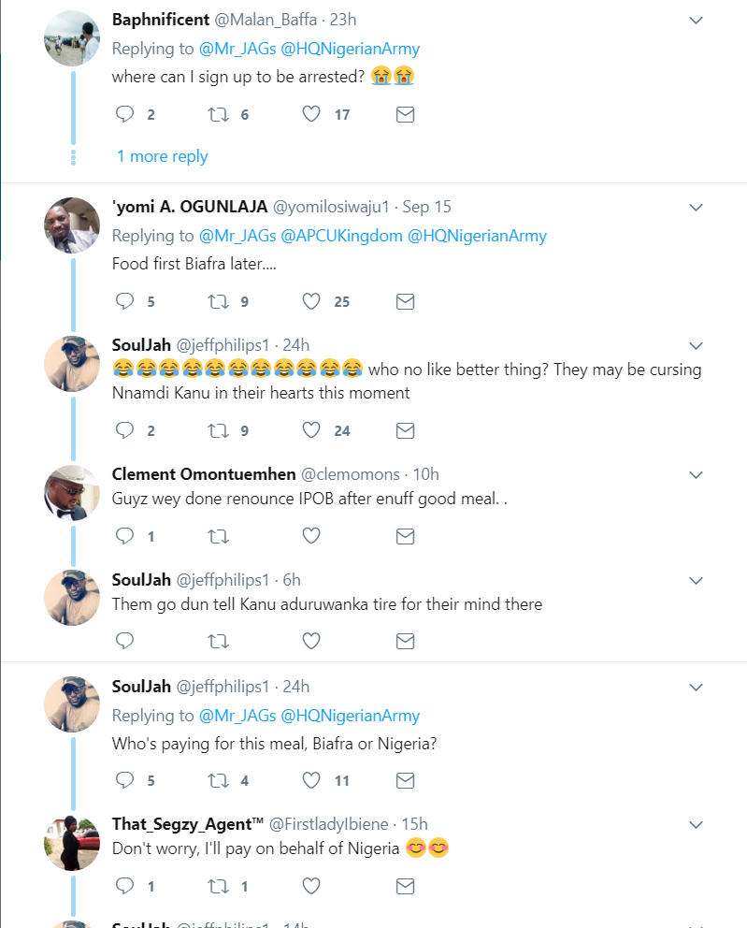Reply to Baphnificent's tweet about being arrested
This screenshot has height=928, width=747.
coord(125,115)
